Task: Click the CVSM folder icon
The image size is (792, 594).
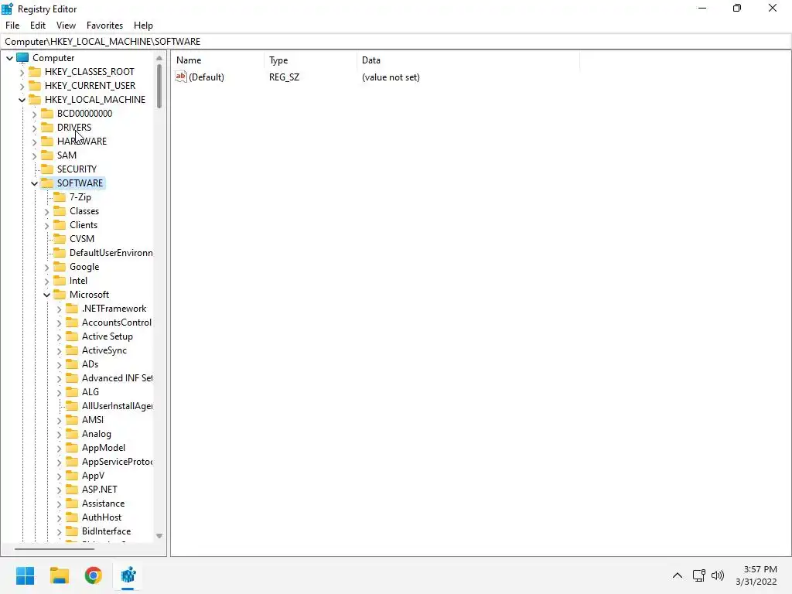Action: pos(60,238)
